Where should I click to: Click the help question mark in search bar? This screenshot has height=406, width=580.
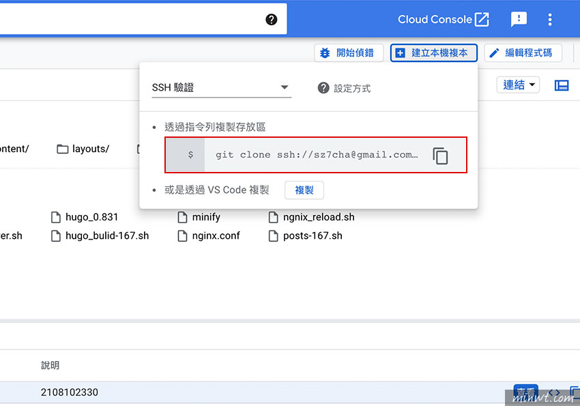coord(272,19)
